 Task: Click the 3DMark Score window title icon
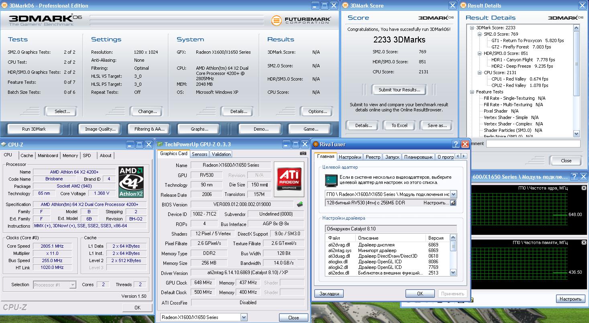click(345, 6)
